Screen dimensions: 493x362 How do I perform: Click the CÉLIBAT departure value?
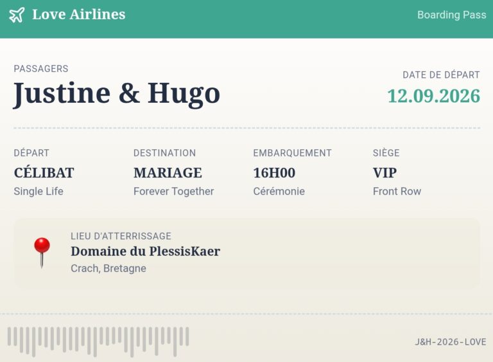coord(44,172)
